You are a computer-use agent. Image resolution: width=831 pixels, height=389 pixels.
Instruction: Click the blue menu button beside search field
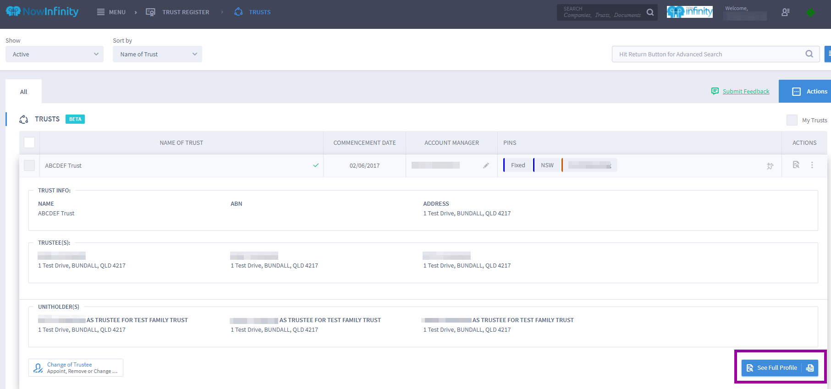[x=828, y=54]
